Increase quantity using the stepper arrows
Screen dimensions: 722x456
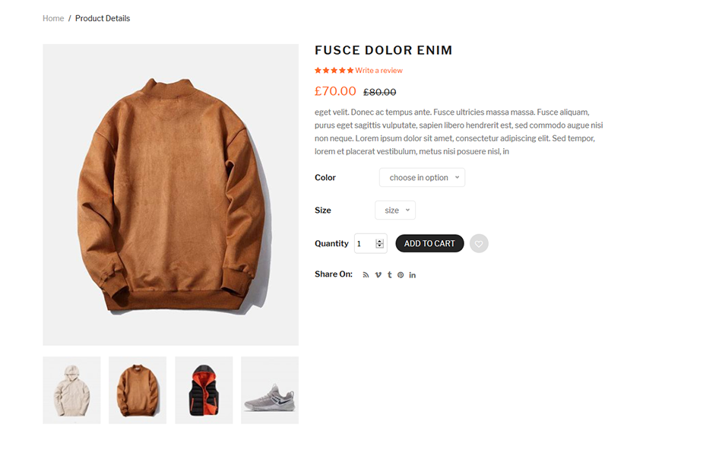point(380,241)
